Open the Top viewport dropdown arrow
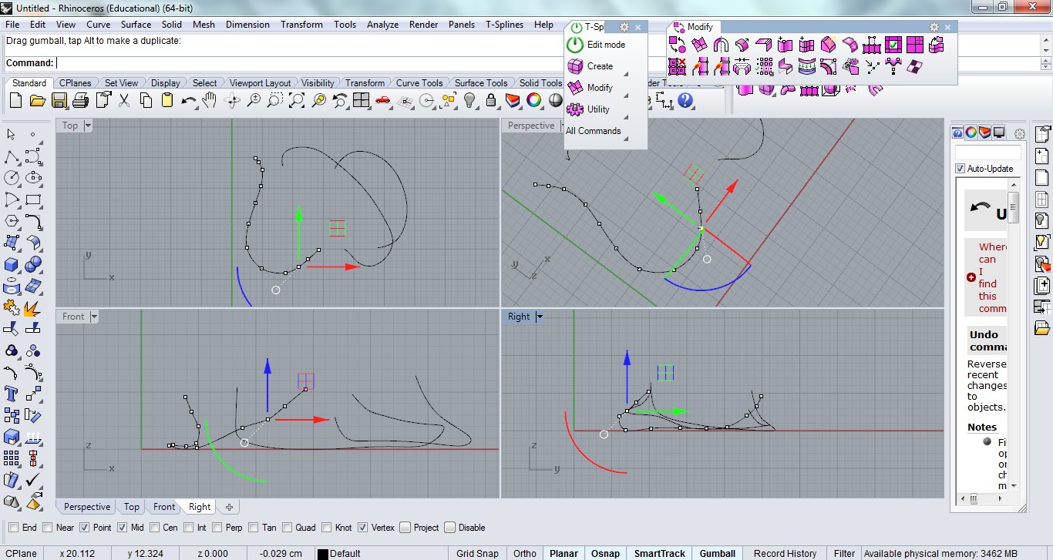 pyautogui.click(x=88, y=126)
